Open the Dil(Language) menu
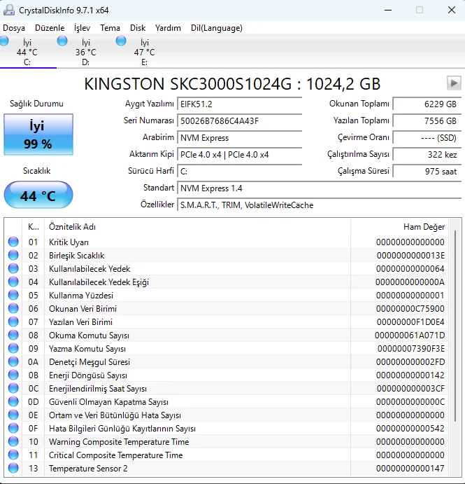The height and width of the screenshot is (484, 465). (217, 28)
